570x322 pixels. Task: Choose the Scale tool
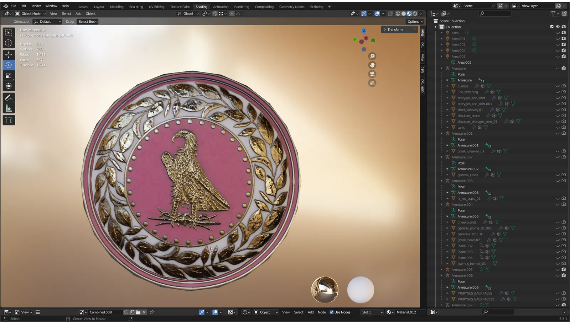pos(9,76)
